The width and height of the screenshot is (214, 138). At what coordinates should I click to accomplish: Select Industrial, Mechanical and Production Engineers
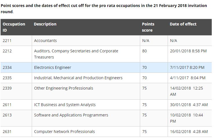(x=78, y=78)
